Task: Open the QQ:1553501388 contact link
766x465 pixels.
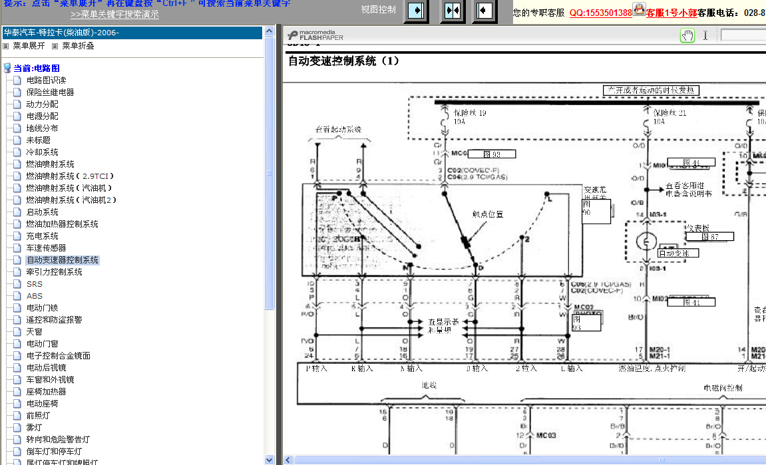Action: pos(601,13)
